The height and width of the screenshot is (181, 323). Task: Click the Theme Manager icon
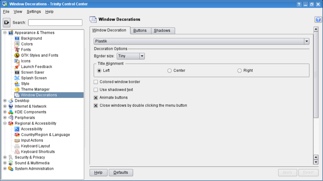click(17, 89)
